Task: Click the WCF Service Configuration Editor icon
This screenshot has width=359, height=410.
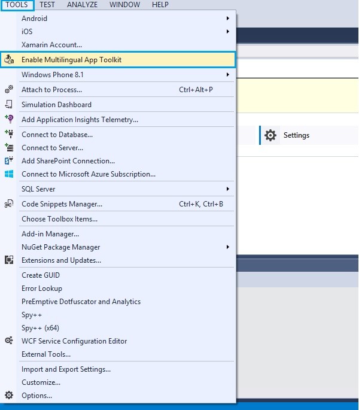Action: [x=9, y=341]
